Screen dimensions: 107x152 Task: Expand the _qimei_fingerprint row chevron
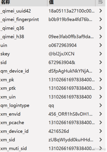pos(100,19)
